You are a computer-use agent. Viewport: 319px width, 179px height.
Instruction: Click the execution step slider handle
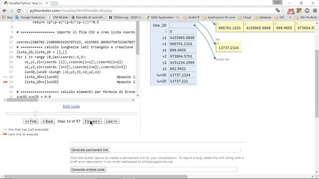tap(35, 114)
